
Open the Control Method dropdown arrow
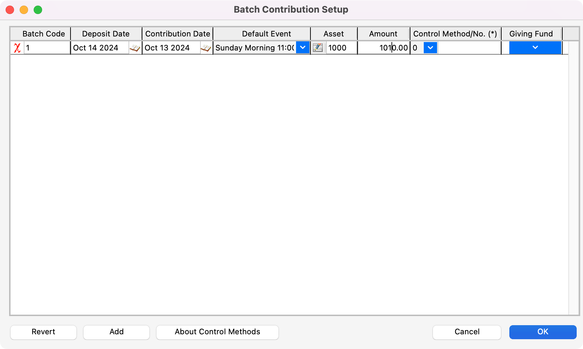(x=430, y=48)
